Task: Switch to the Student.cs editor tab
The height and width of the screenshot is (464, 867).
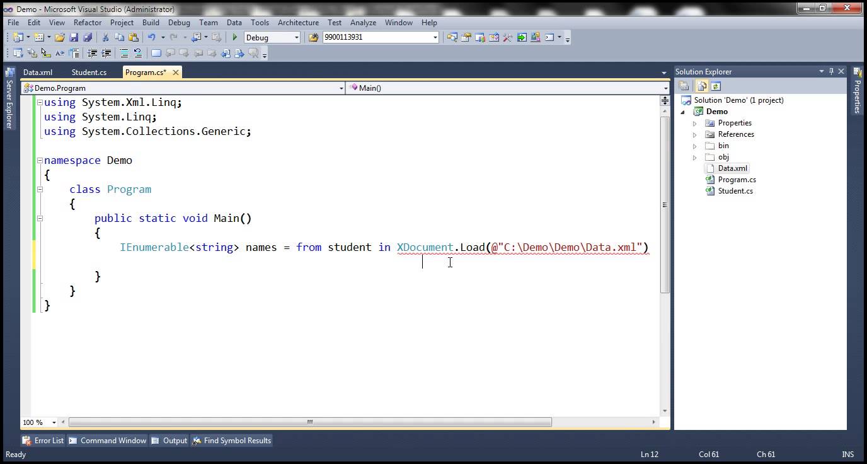Action: tap(89, 72)
